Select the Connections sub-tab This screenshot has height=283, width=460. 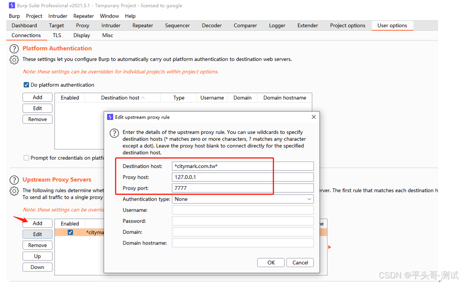coord(26,35)
